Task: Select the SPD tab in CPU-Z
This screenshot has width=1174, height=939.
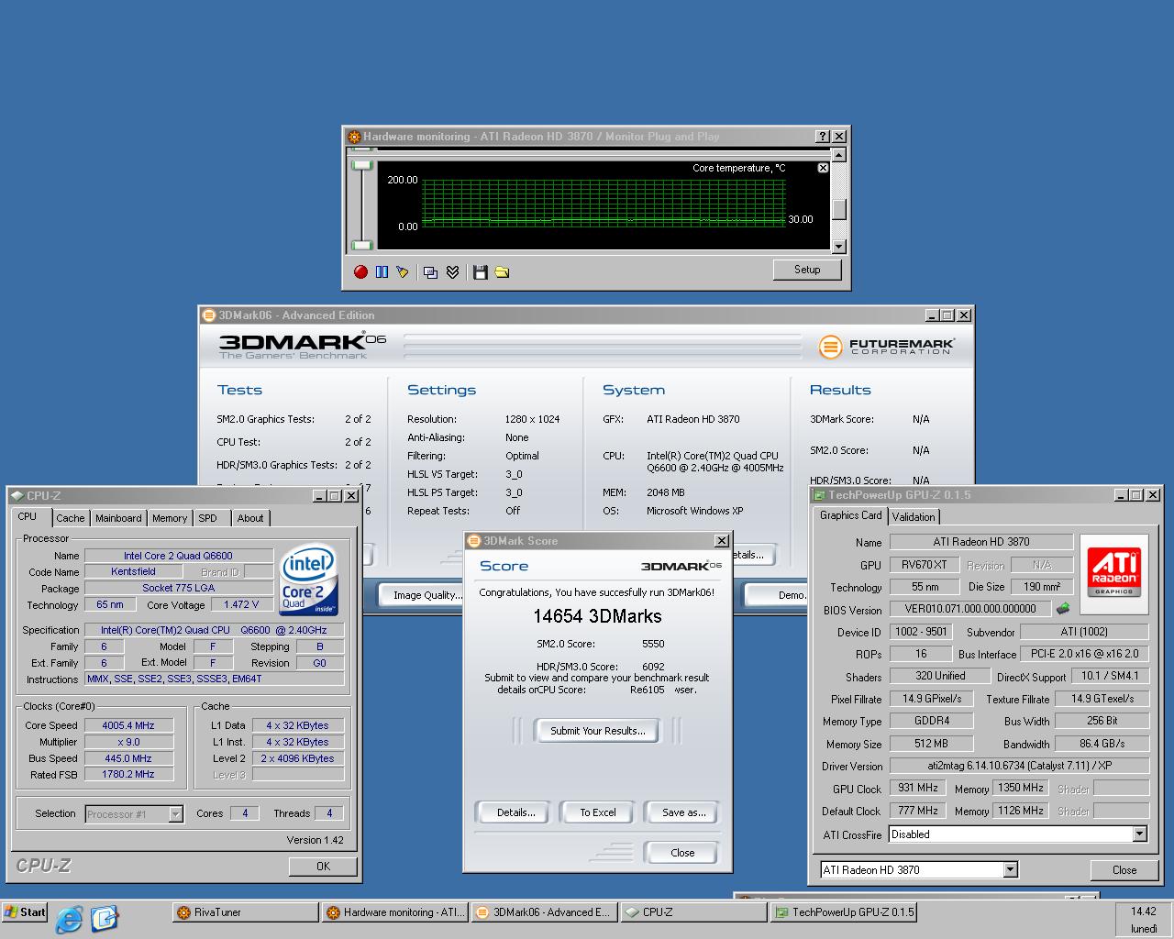Action: pyautogui.click(x=208, y=518)
